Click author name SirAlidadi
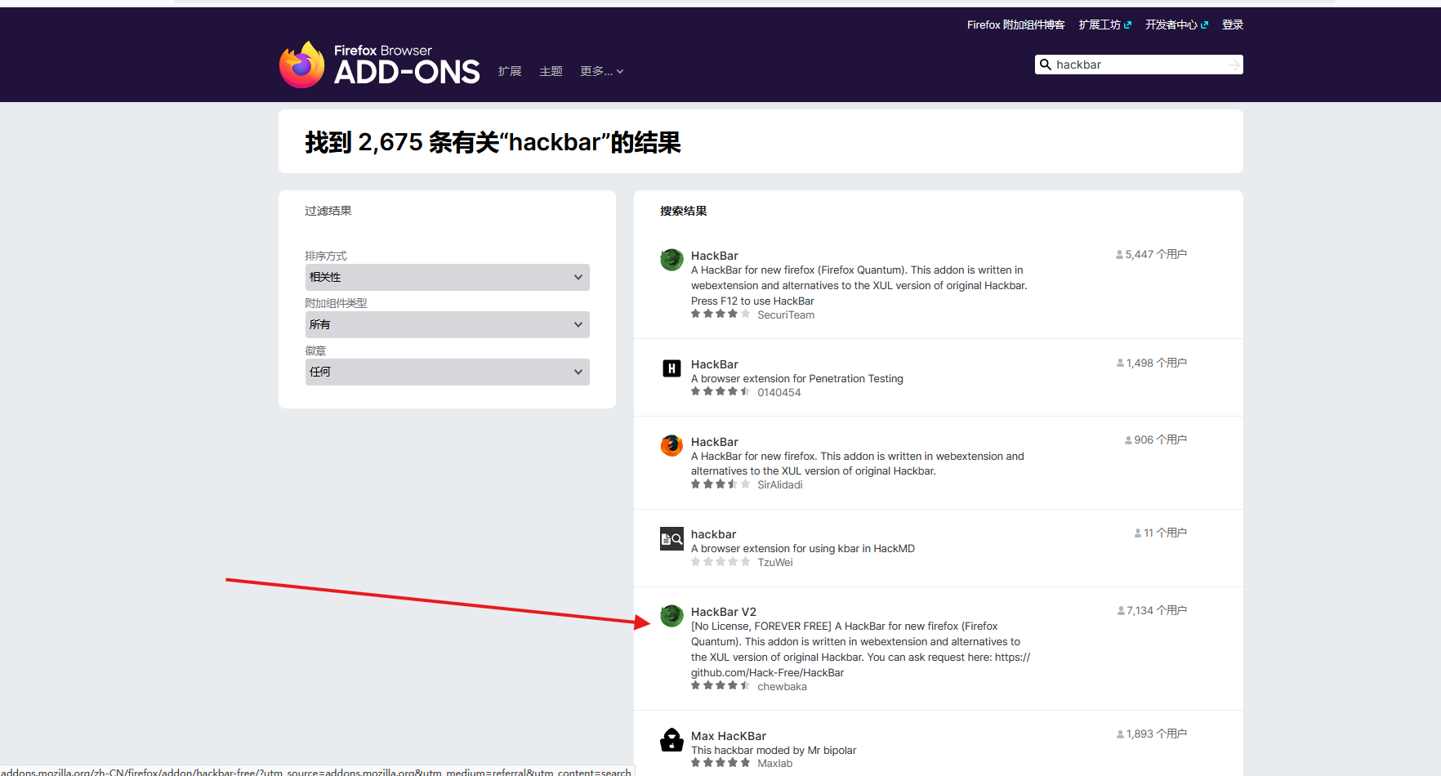 (x=779, y=484)
